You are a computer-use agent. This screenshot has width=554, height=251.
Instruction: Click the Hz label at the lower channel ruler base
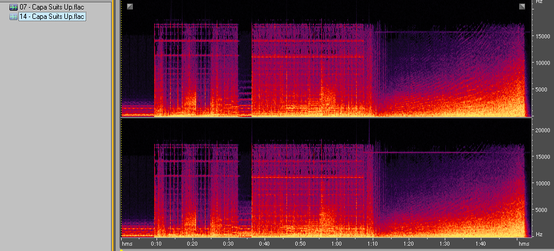pyautogui.click(x=539, y=234)
